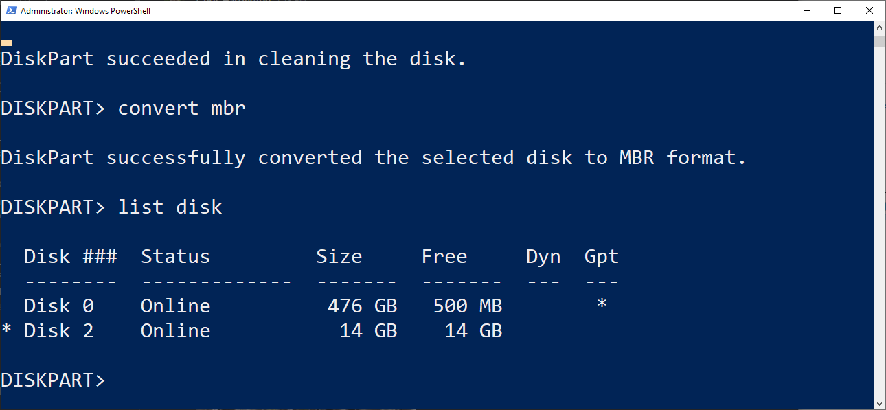Minimize the PowerShell window
This screenshot has height=410, width=886.
point(806,10)
